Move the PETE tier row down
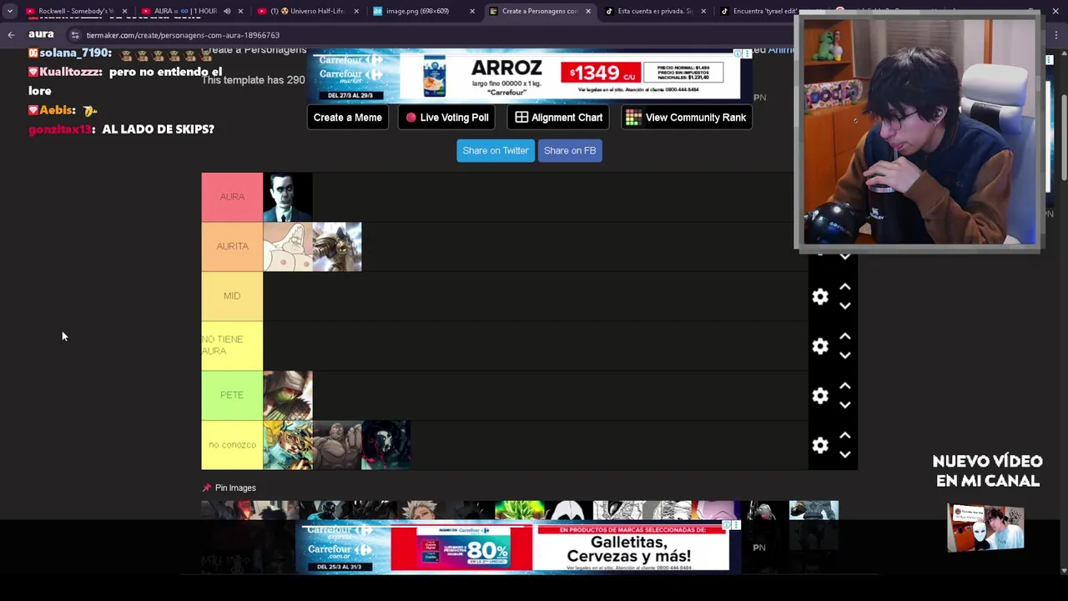The image size is (1068, 601). pos(844,405)
